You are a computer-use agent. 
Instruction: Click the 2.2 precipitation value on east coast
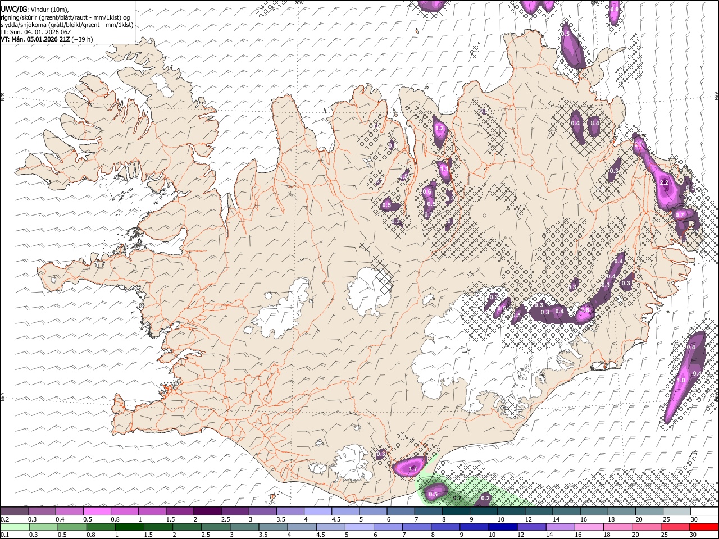point(664,182)
